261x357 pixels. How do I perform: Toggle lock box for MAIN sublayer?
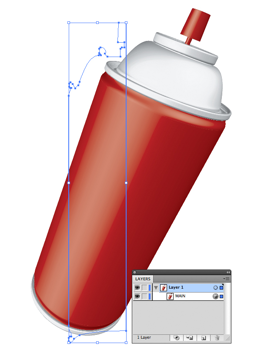(145, 296)
